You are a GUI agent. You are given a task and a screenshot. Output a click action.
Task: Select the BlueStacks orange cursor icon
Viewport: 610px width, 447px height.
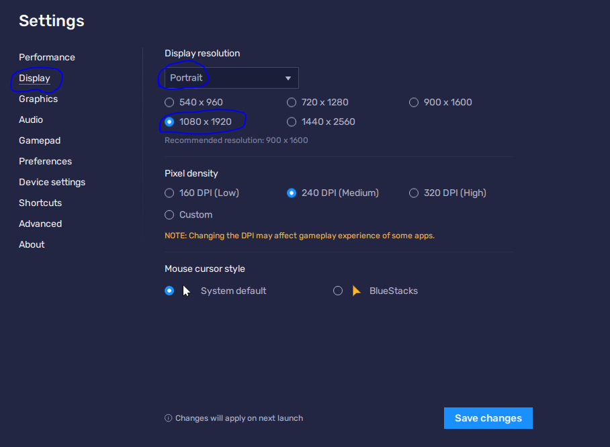357,291
